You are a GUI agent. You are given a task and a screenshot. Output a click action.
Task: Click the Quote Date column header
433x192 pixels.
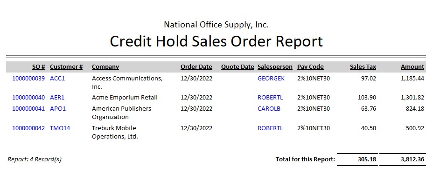tap(237, 67)
